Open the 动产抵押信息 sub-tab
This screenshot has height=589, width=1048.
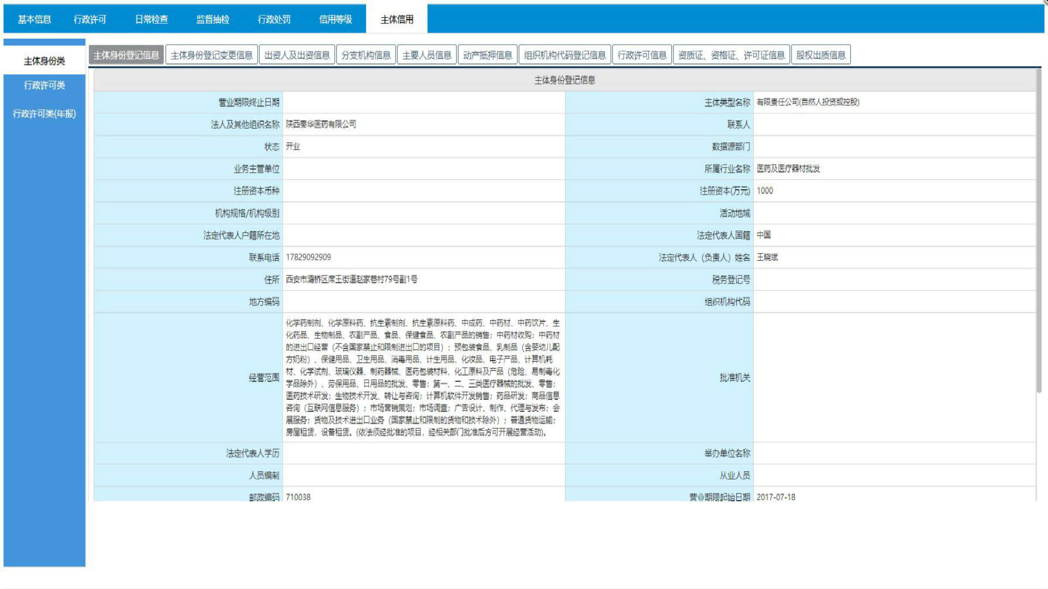(487, 55)
